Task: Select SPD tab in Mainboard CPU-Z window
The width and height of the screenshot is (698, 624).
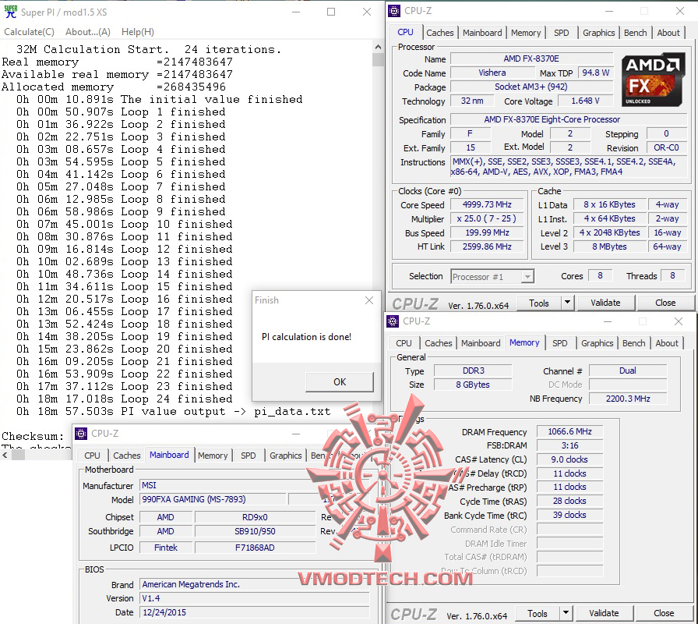Action: pos(249,456)
